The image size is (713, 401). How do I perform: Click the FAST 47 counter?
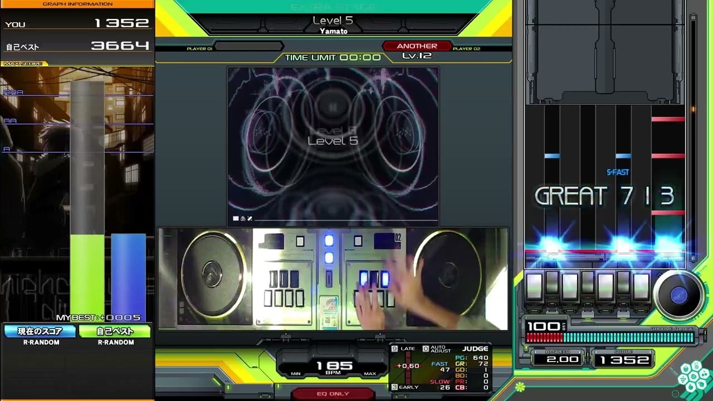(441, 366)
